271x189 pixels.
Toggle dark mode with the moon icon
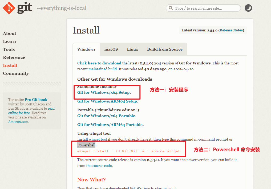248,8
